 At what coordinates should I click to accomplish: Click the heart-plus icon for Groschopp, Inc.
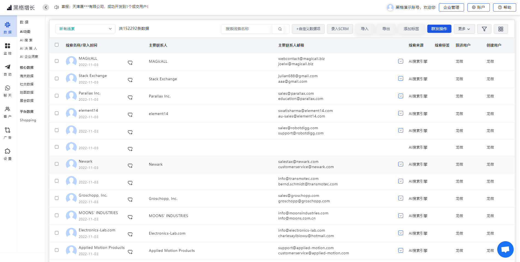coord(130,200)
